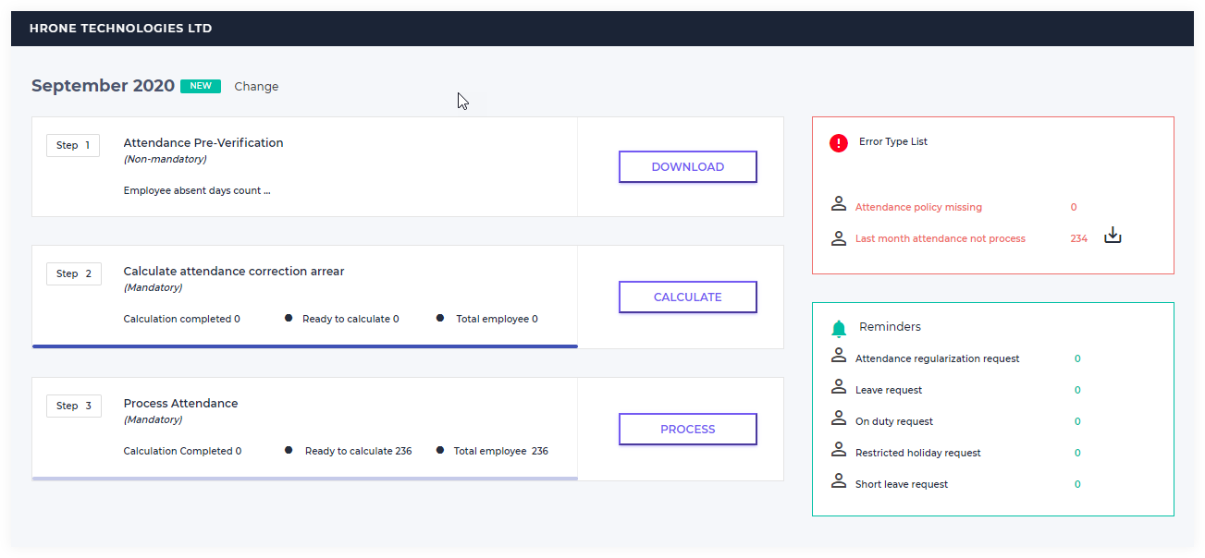Click Calculation completed 0 in Step 2
Image resolution: width=1205 pixels, height=558 pixels.
click(x=182, y=319)
